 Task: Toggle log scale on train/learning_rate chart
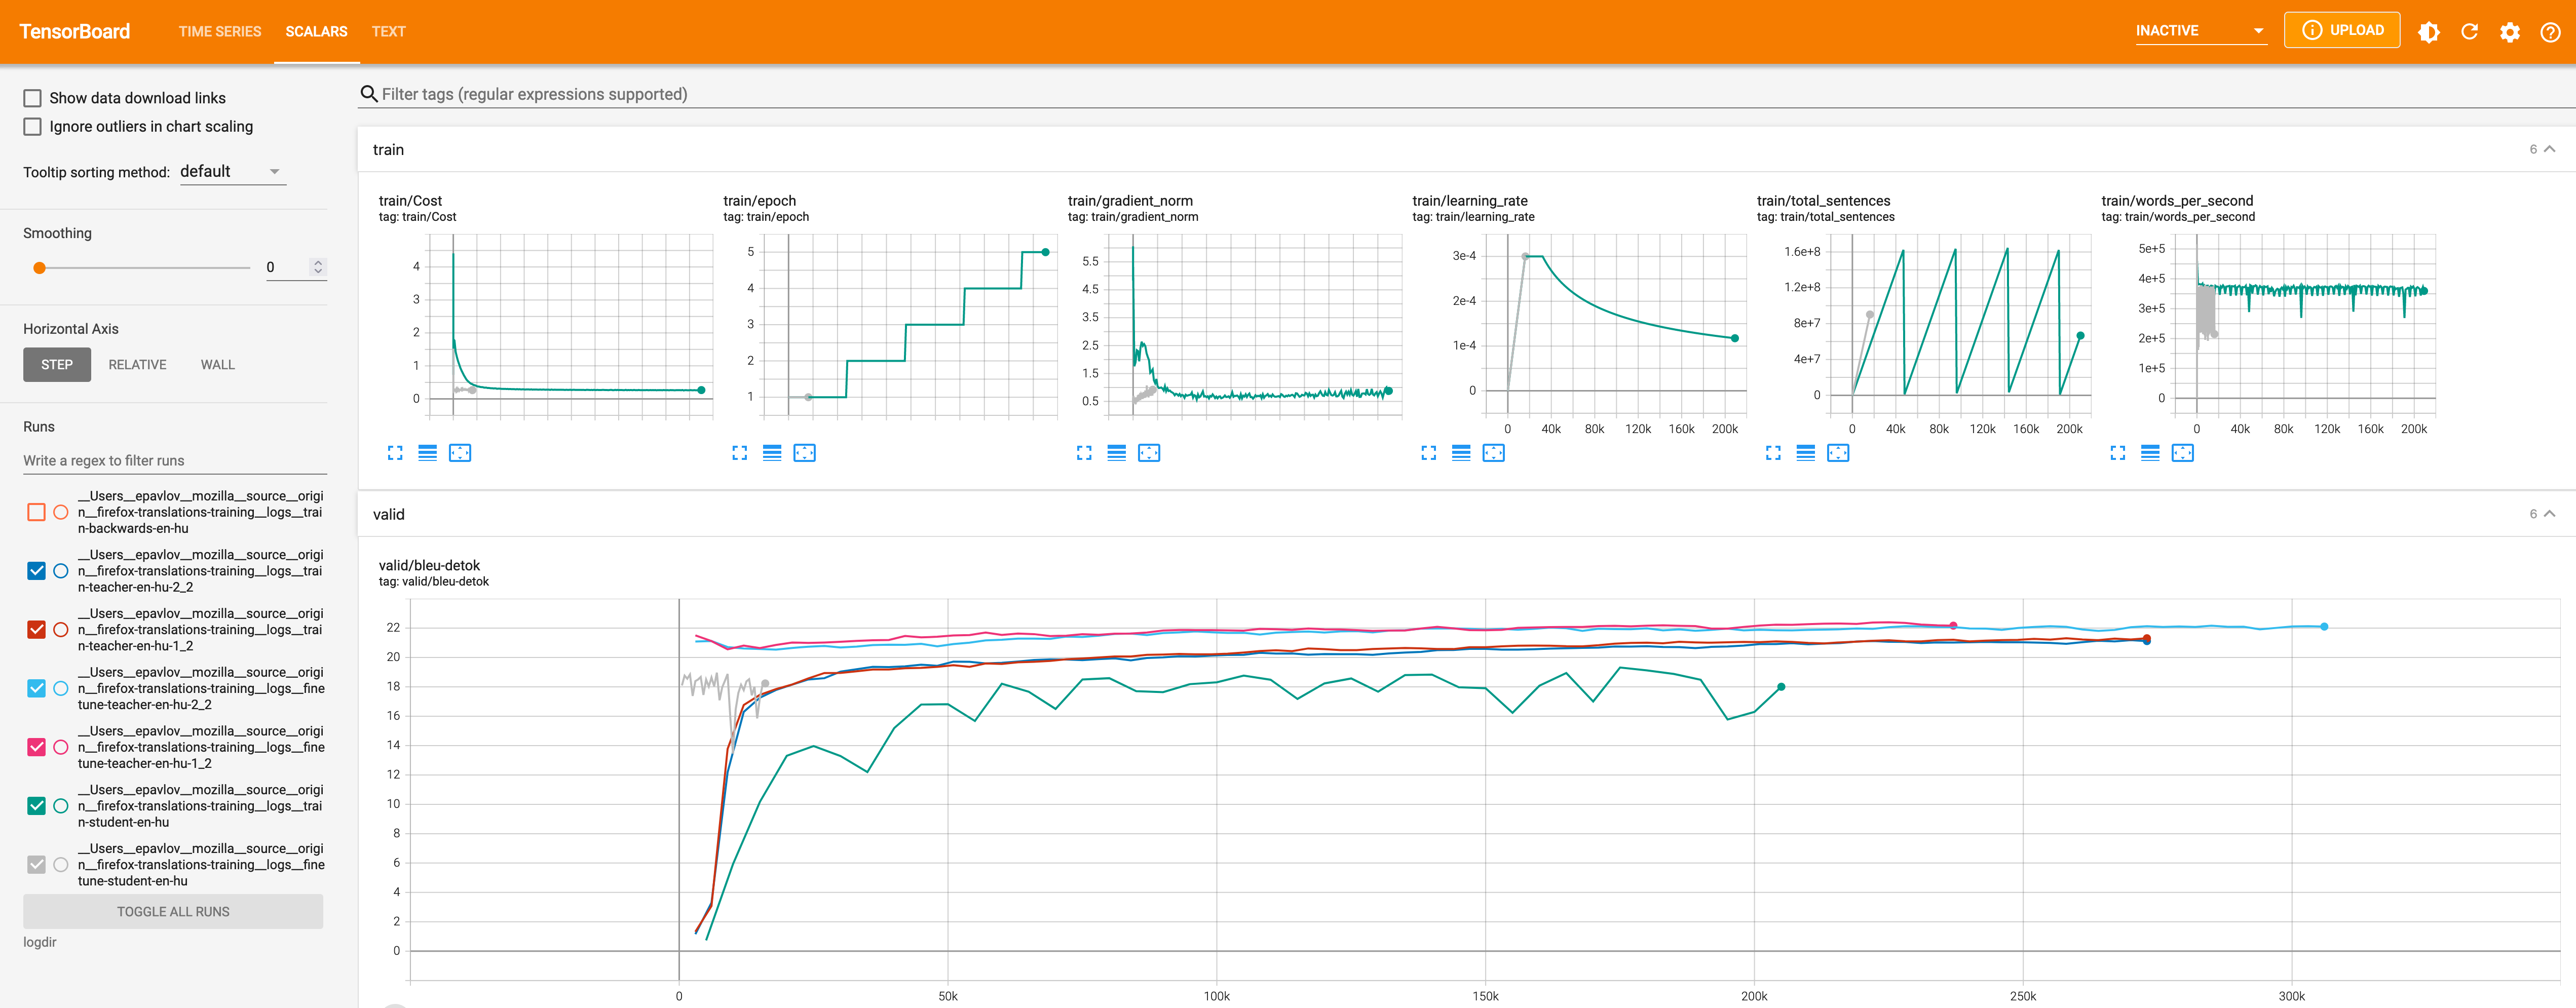[1461, 453]
